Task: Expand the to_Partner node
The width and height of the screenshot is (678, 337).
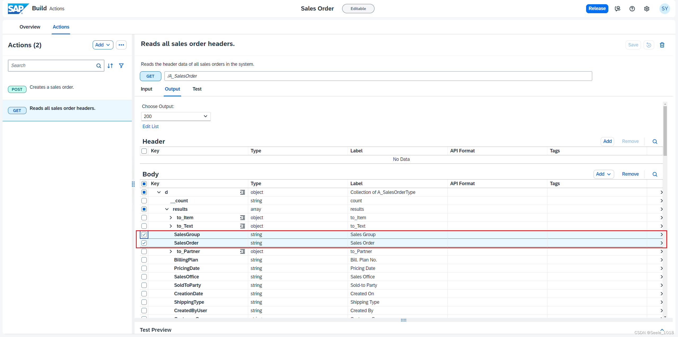Action: (171, 251)
